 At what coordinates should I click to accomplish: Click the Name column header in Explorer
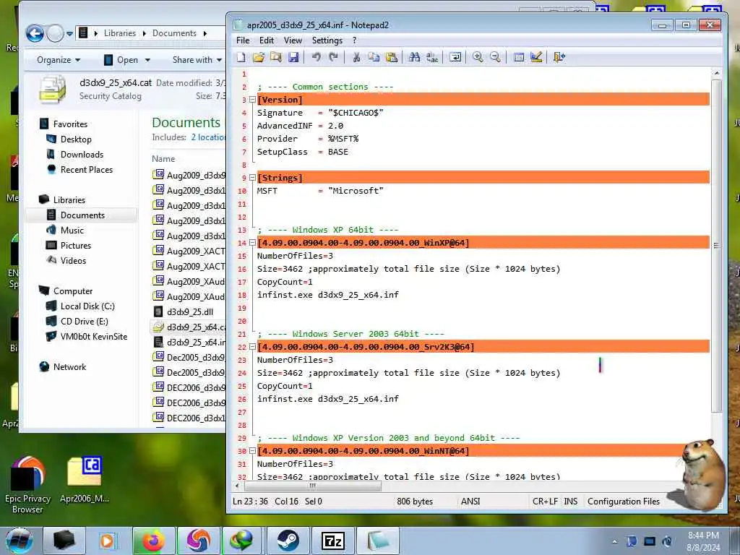coord(163,159)
